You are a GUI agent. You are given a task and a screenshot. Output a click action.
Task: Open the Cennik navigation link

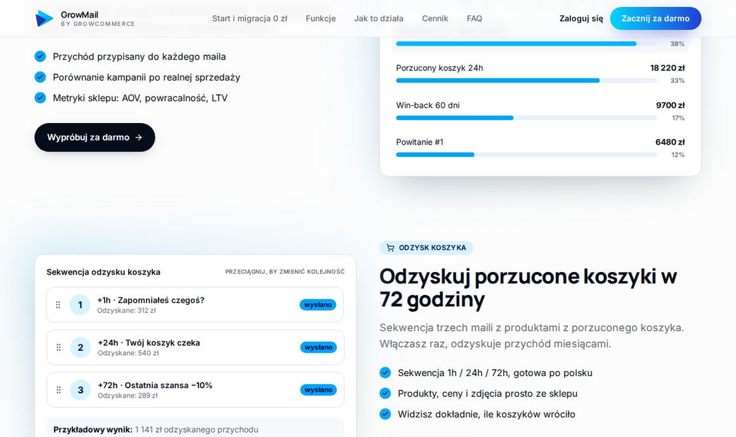tap(435, 18)
